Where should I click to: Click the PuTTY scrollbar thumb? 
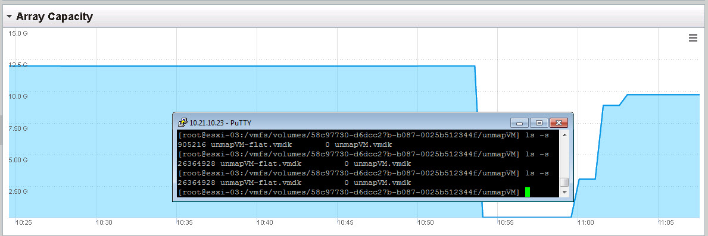pos(564,183)
